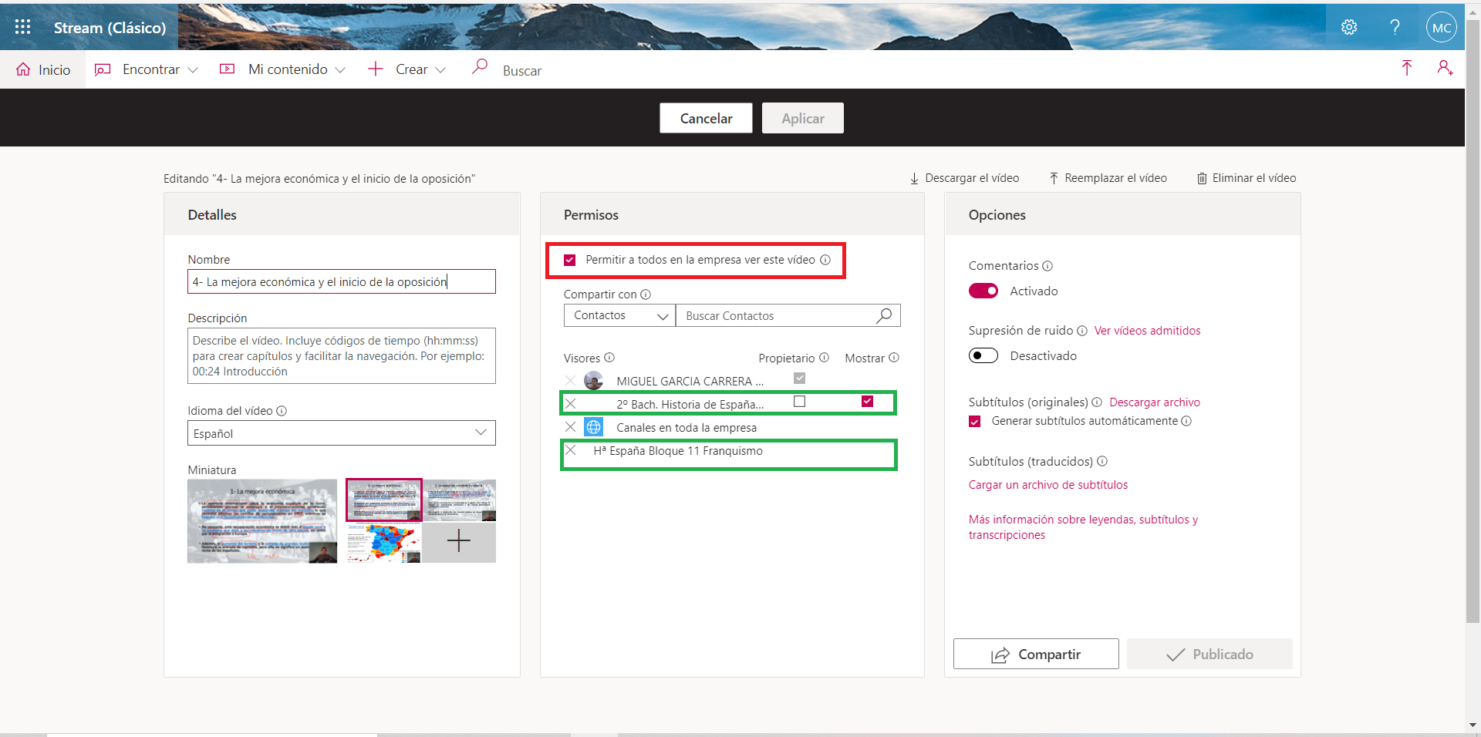Click the info icon next to Comentarios
Viewport: 1481px width, 737px height.
click(1047, 266)
